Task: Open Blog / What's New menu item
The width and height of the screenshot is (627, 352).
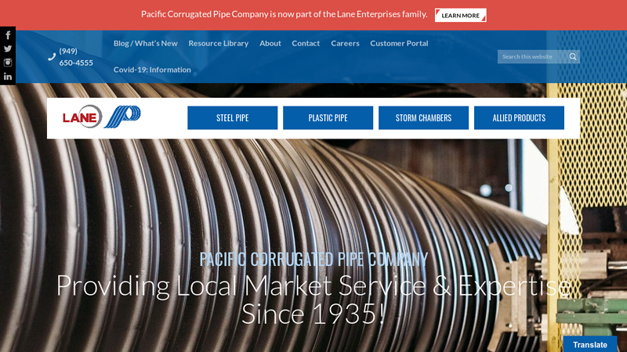Action: click(146, 43)
